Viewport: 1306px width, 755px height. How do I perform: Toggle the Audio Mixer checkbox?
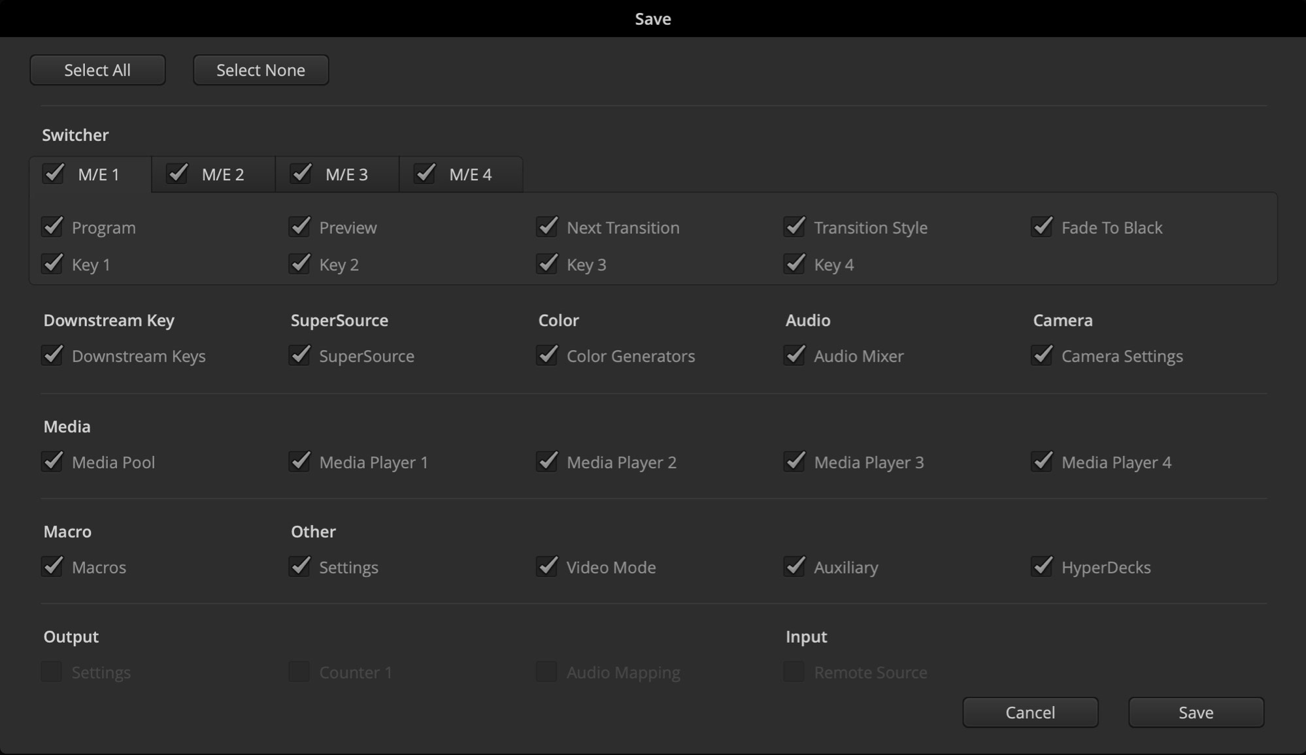coord(795,355)
